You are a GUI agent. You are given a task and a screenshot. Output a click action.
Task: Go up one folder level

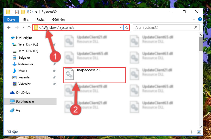pos(29,27)
